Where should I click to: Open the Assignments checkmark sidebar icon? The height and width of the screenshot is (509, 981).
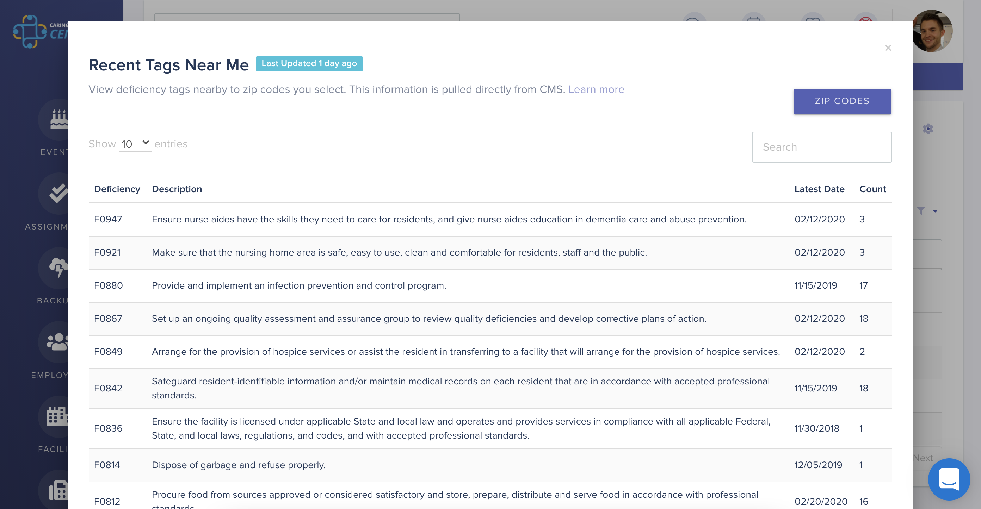58,194
